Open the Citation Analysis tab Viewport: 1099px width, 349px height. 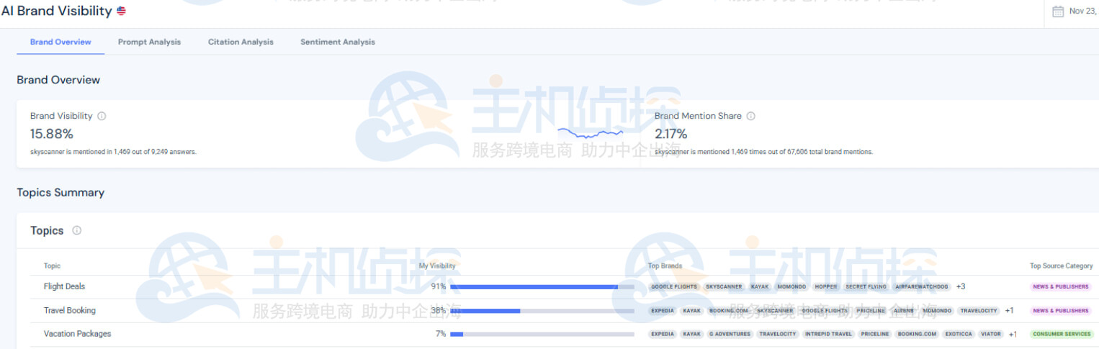[x=241, y=42]
